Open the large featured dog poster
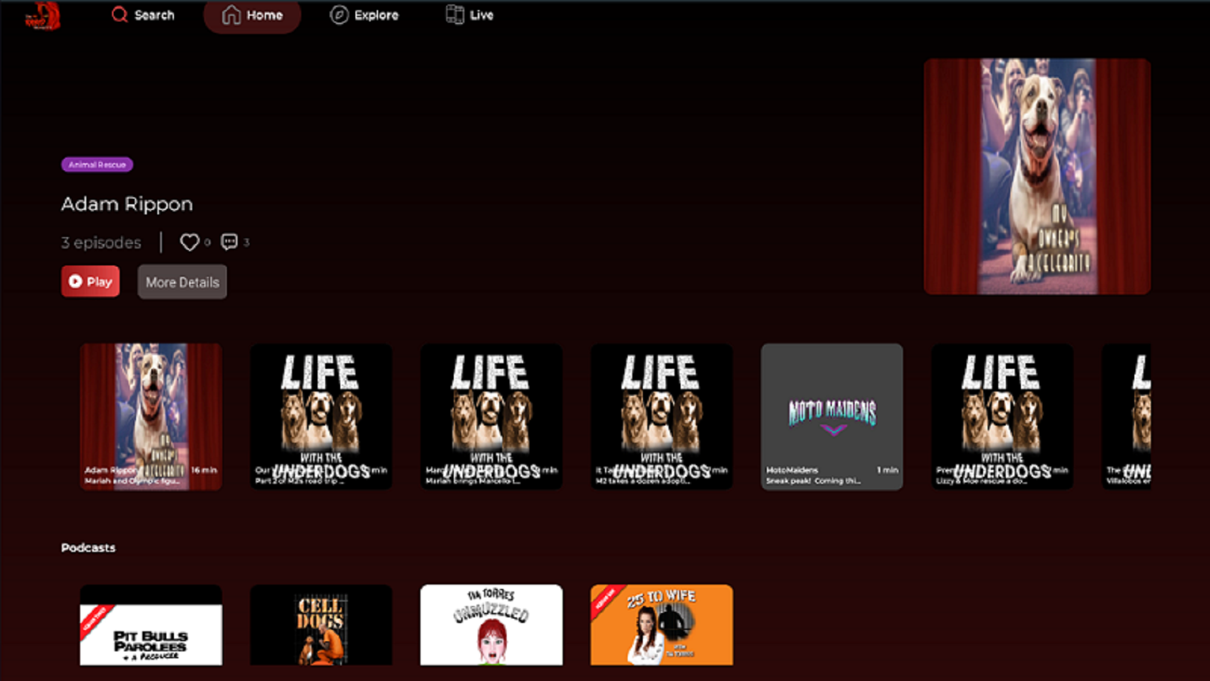The image size is (1210, 681). click(1037, 177)
